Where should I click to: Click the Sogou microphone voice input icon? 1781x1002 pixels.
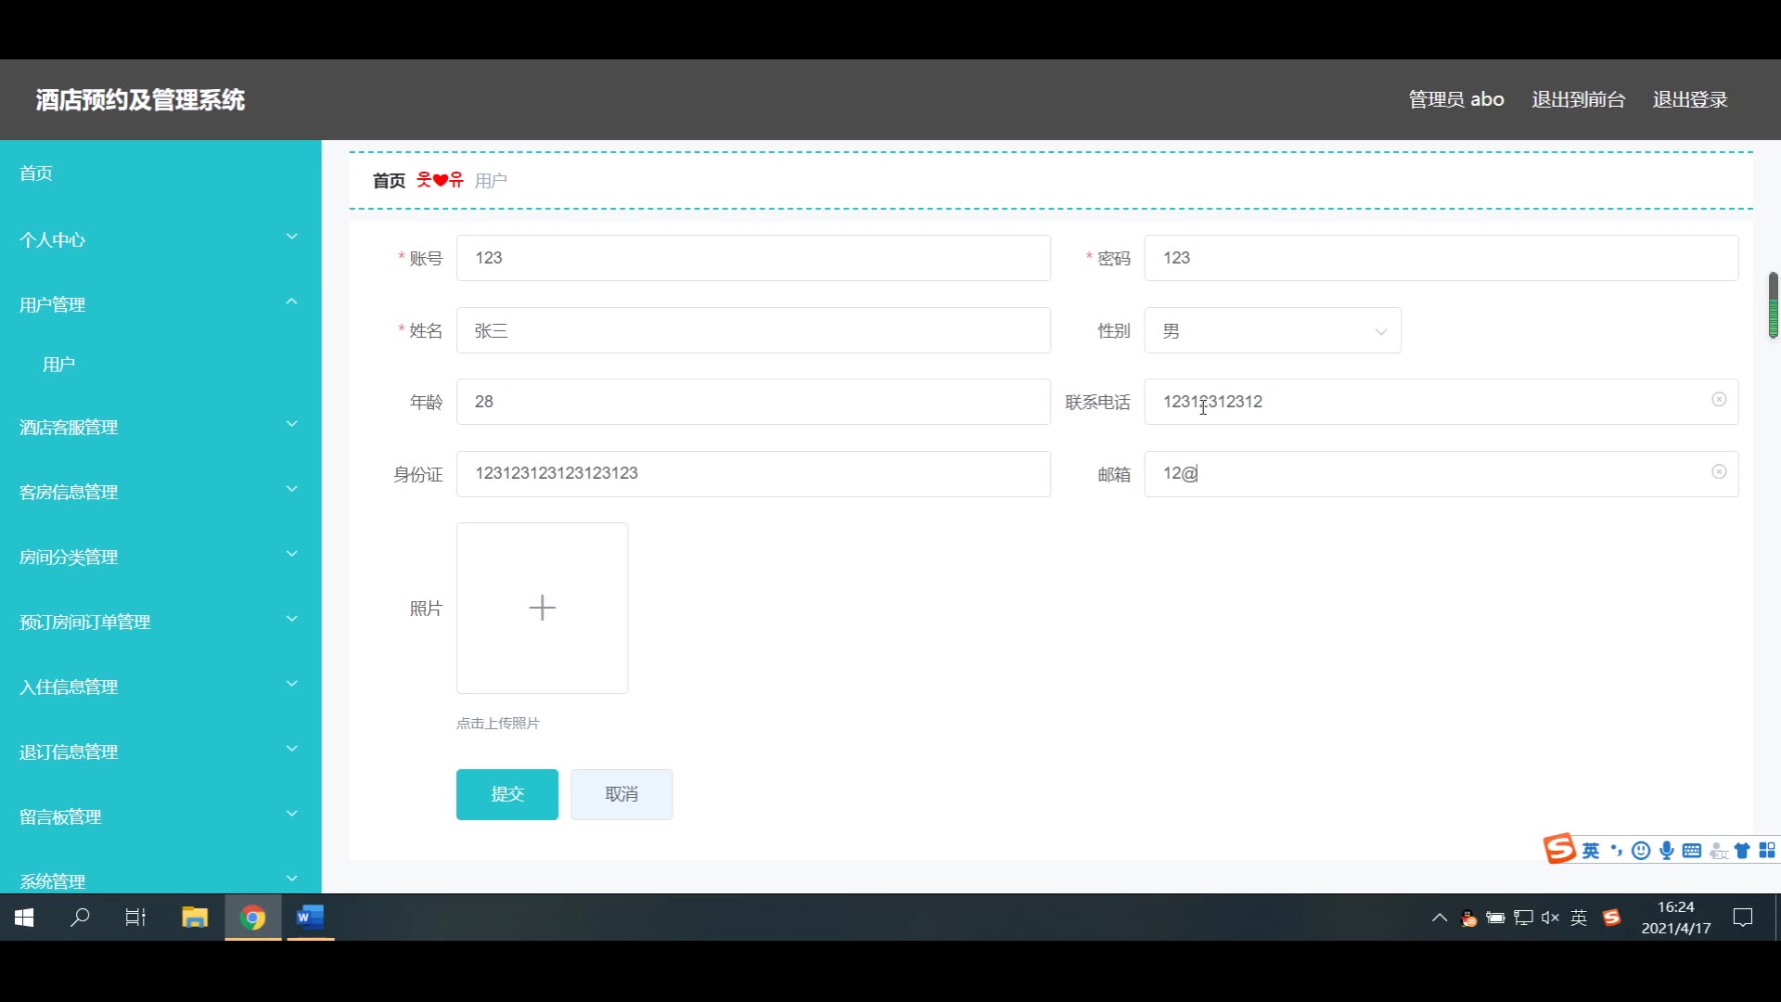(1667, 851)
